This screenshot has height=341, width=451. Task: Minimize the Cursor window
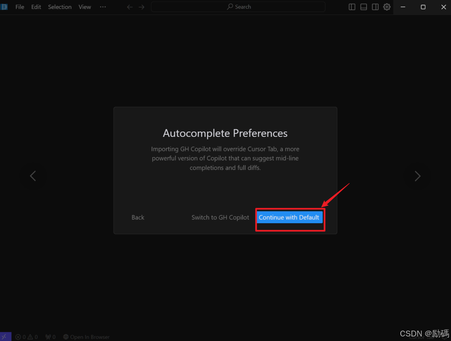pyautogui.click(x=403, y=7)
